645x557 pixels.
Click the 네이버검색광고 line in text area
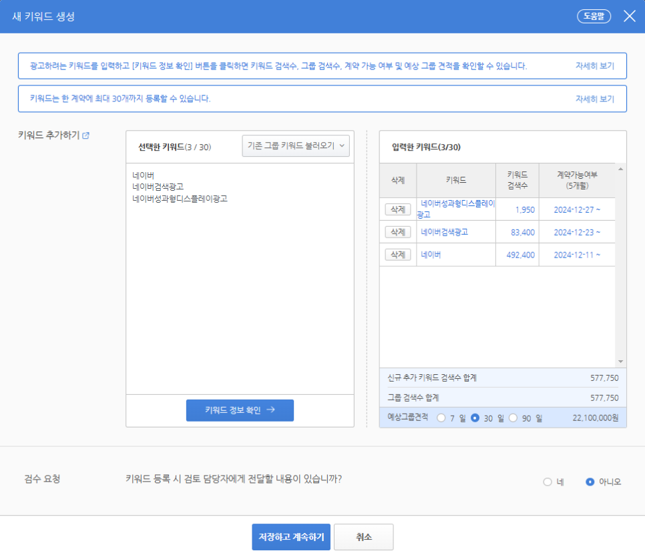(x=158, y=187)
